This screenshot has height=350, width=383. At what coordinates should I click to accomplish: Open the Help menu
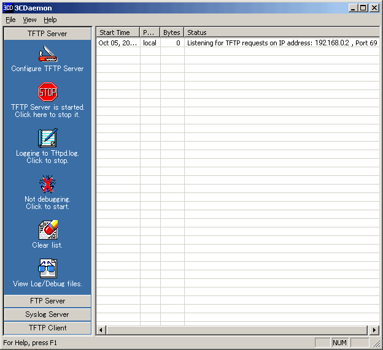pyautogui.click(x=50, y=20)
